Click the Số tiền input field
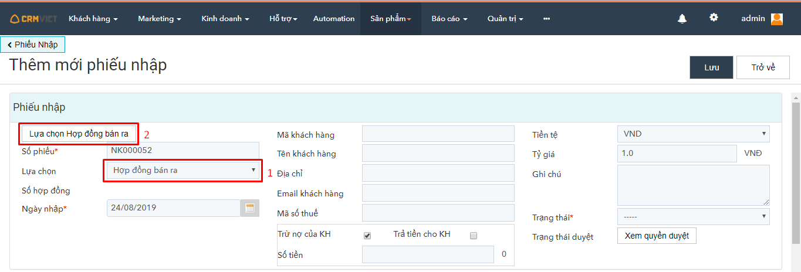The height and width of the screenshot is (272, 801). [x=428, y=254]
